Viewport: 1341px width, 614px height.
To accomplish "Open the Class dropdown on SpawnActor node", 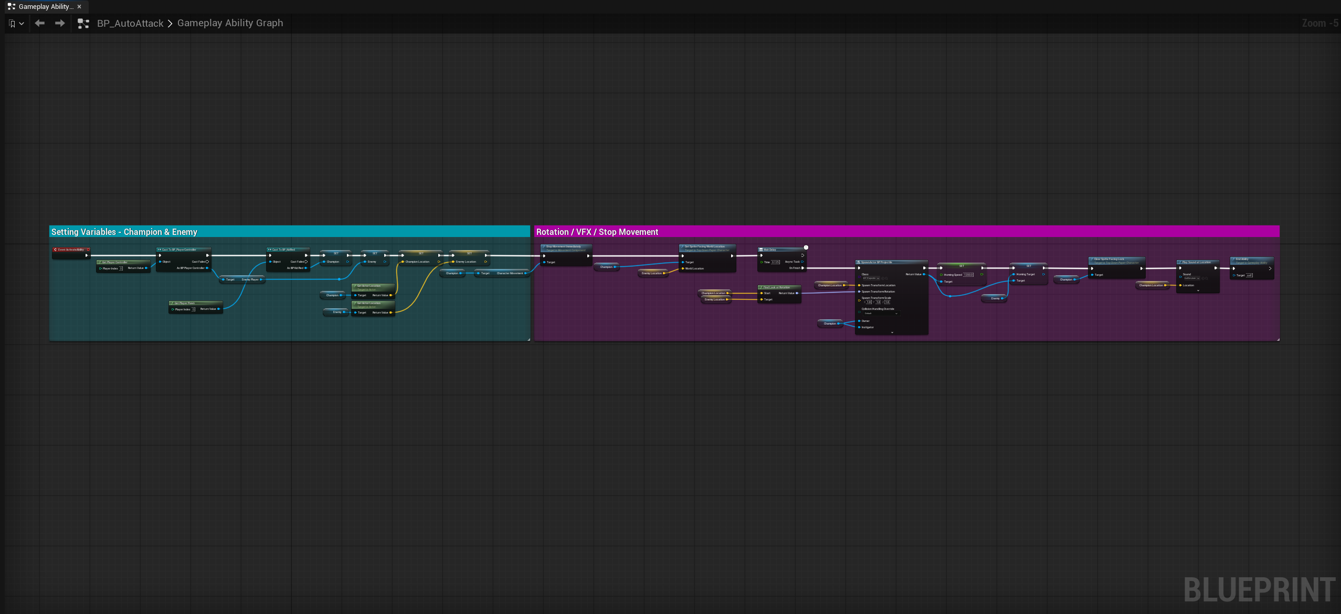I will click(x=871, y=278).
